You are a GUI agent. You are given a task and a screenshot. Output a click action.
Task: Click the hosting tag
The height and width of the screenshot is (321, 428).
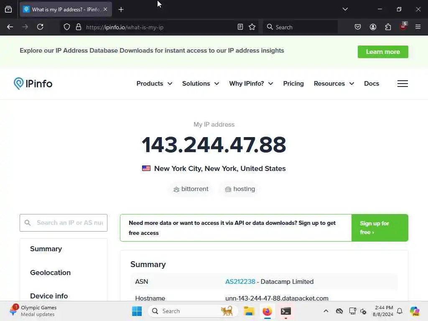point(240,189)
